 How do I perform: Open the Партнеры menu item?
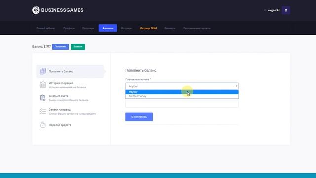tap(88, 28)
